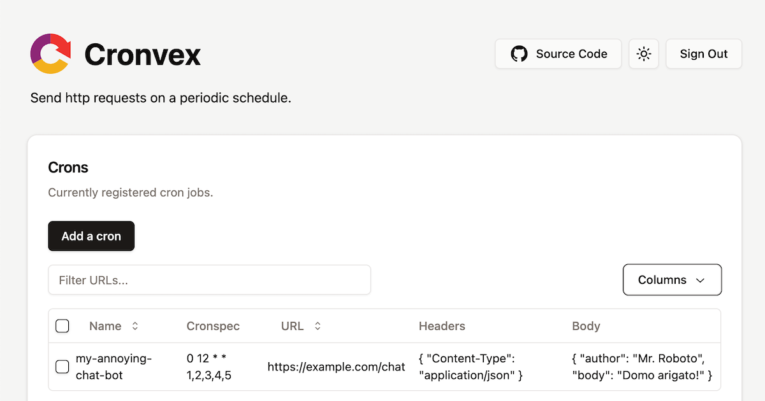765x401 pixels.
Task: Focus the Filter URLs input field
Action: (209, 280)
